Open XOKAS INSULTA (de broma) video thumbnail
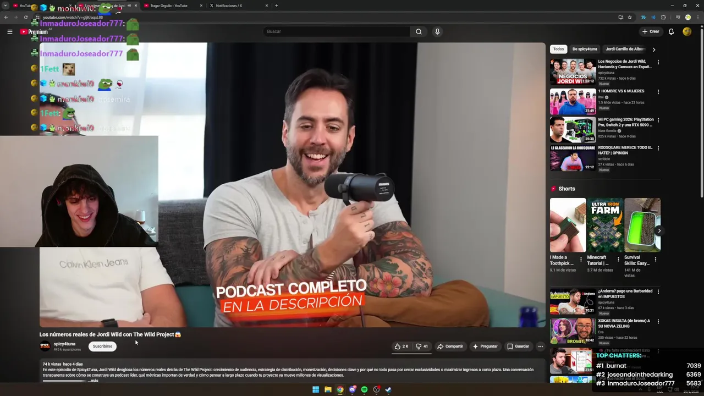704x396 pixels. [573, 331]
